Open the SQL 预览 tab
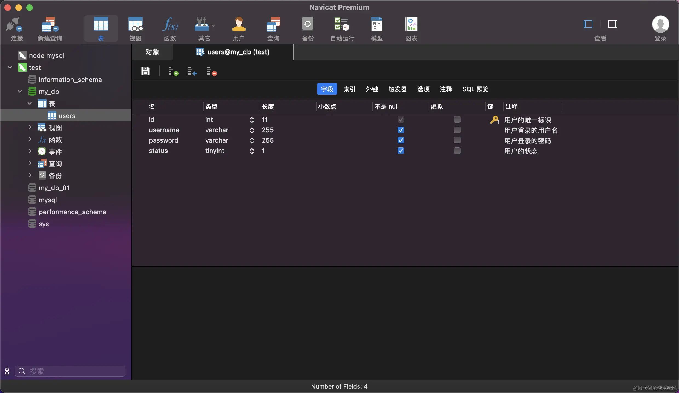Viewport: 679px width, 393px height. coord(475,89)
